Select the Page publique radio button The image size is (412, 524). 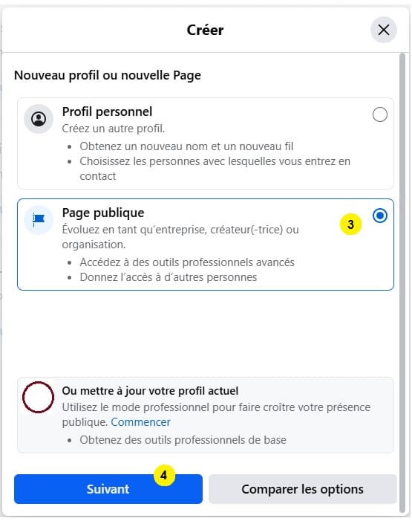379,216
